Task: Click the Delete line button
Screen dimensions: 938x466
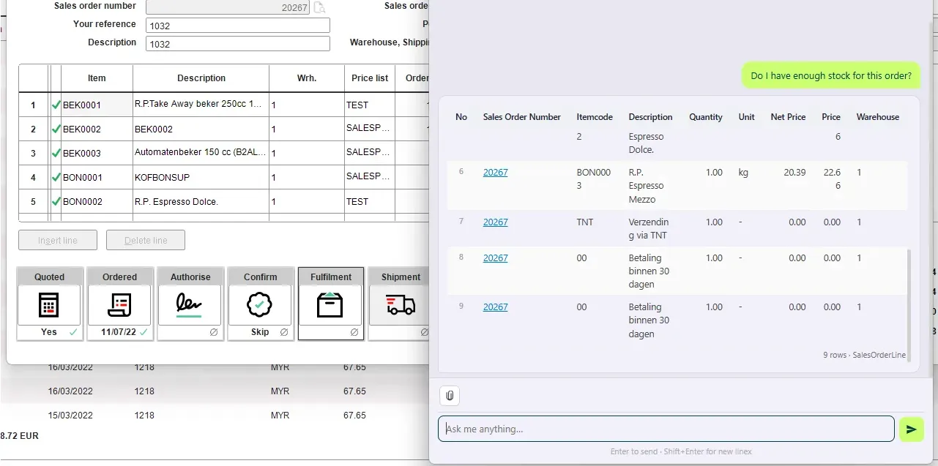Action: 146,240
